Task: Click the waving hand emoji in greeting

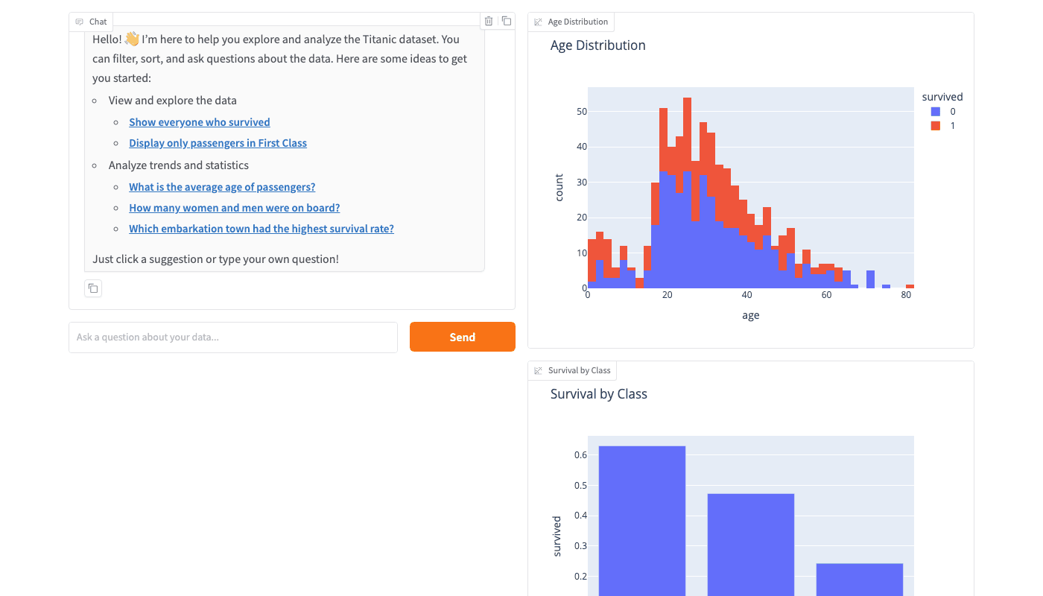Action: (132, 39)
